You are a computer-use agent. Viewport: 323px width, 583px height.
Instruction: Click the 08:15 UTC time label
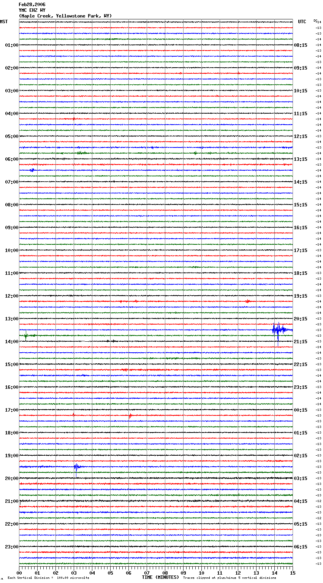301,45
